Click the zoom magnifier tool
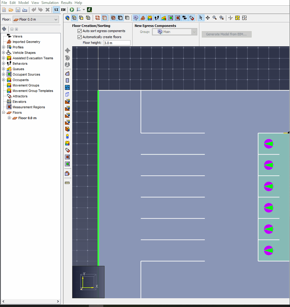Viewport: 290px width, 307px height. pyautogui.click(x=214, y=18)
